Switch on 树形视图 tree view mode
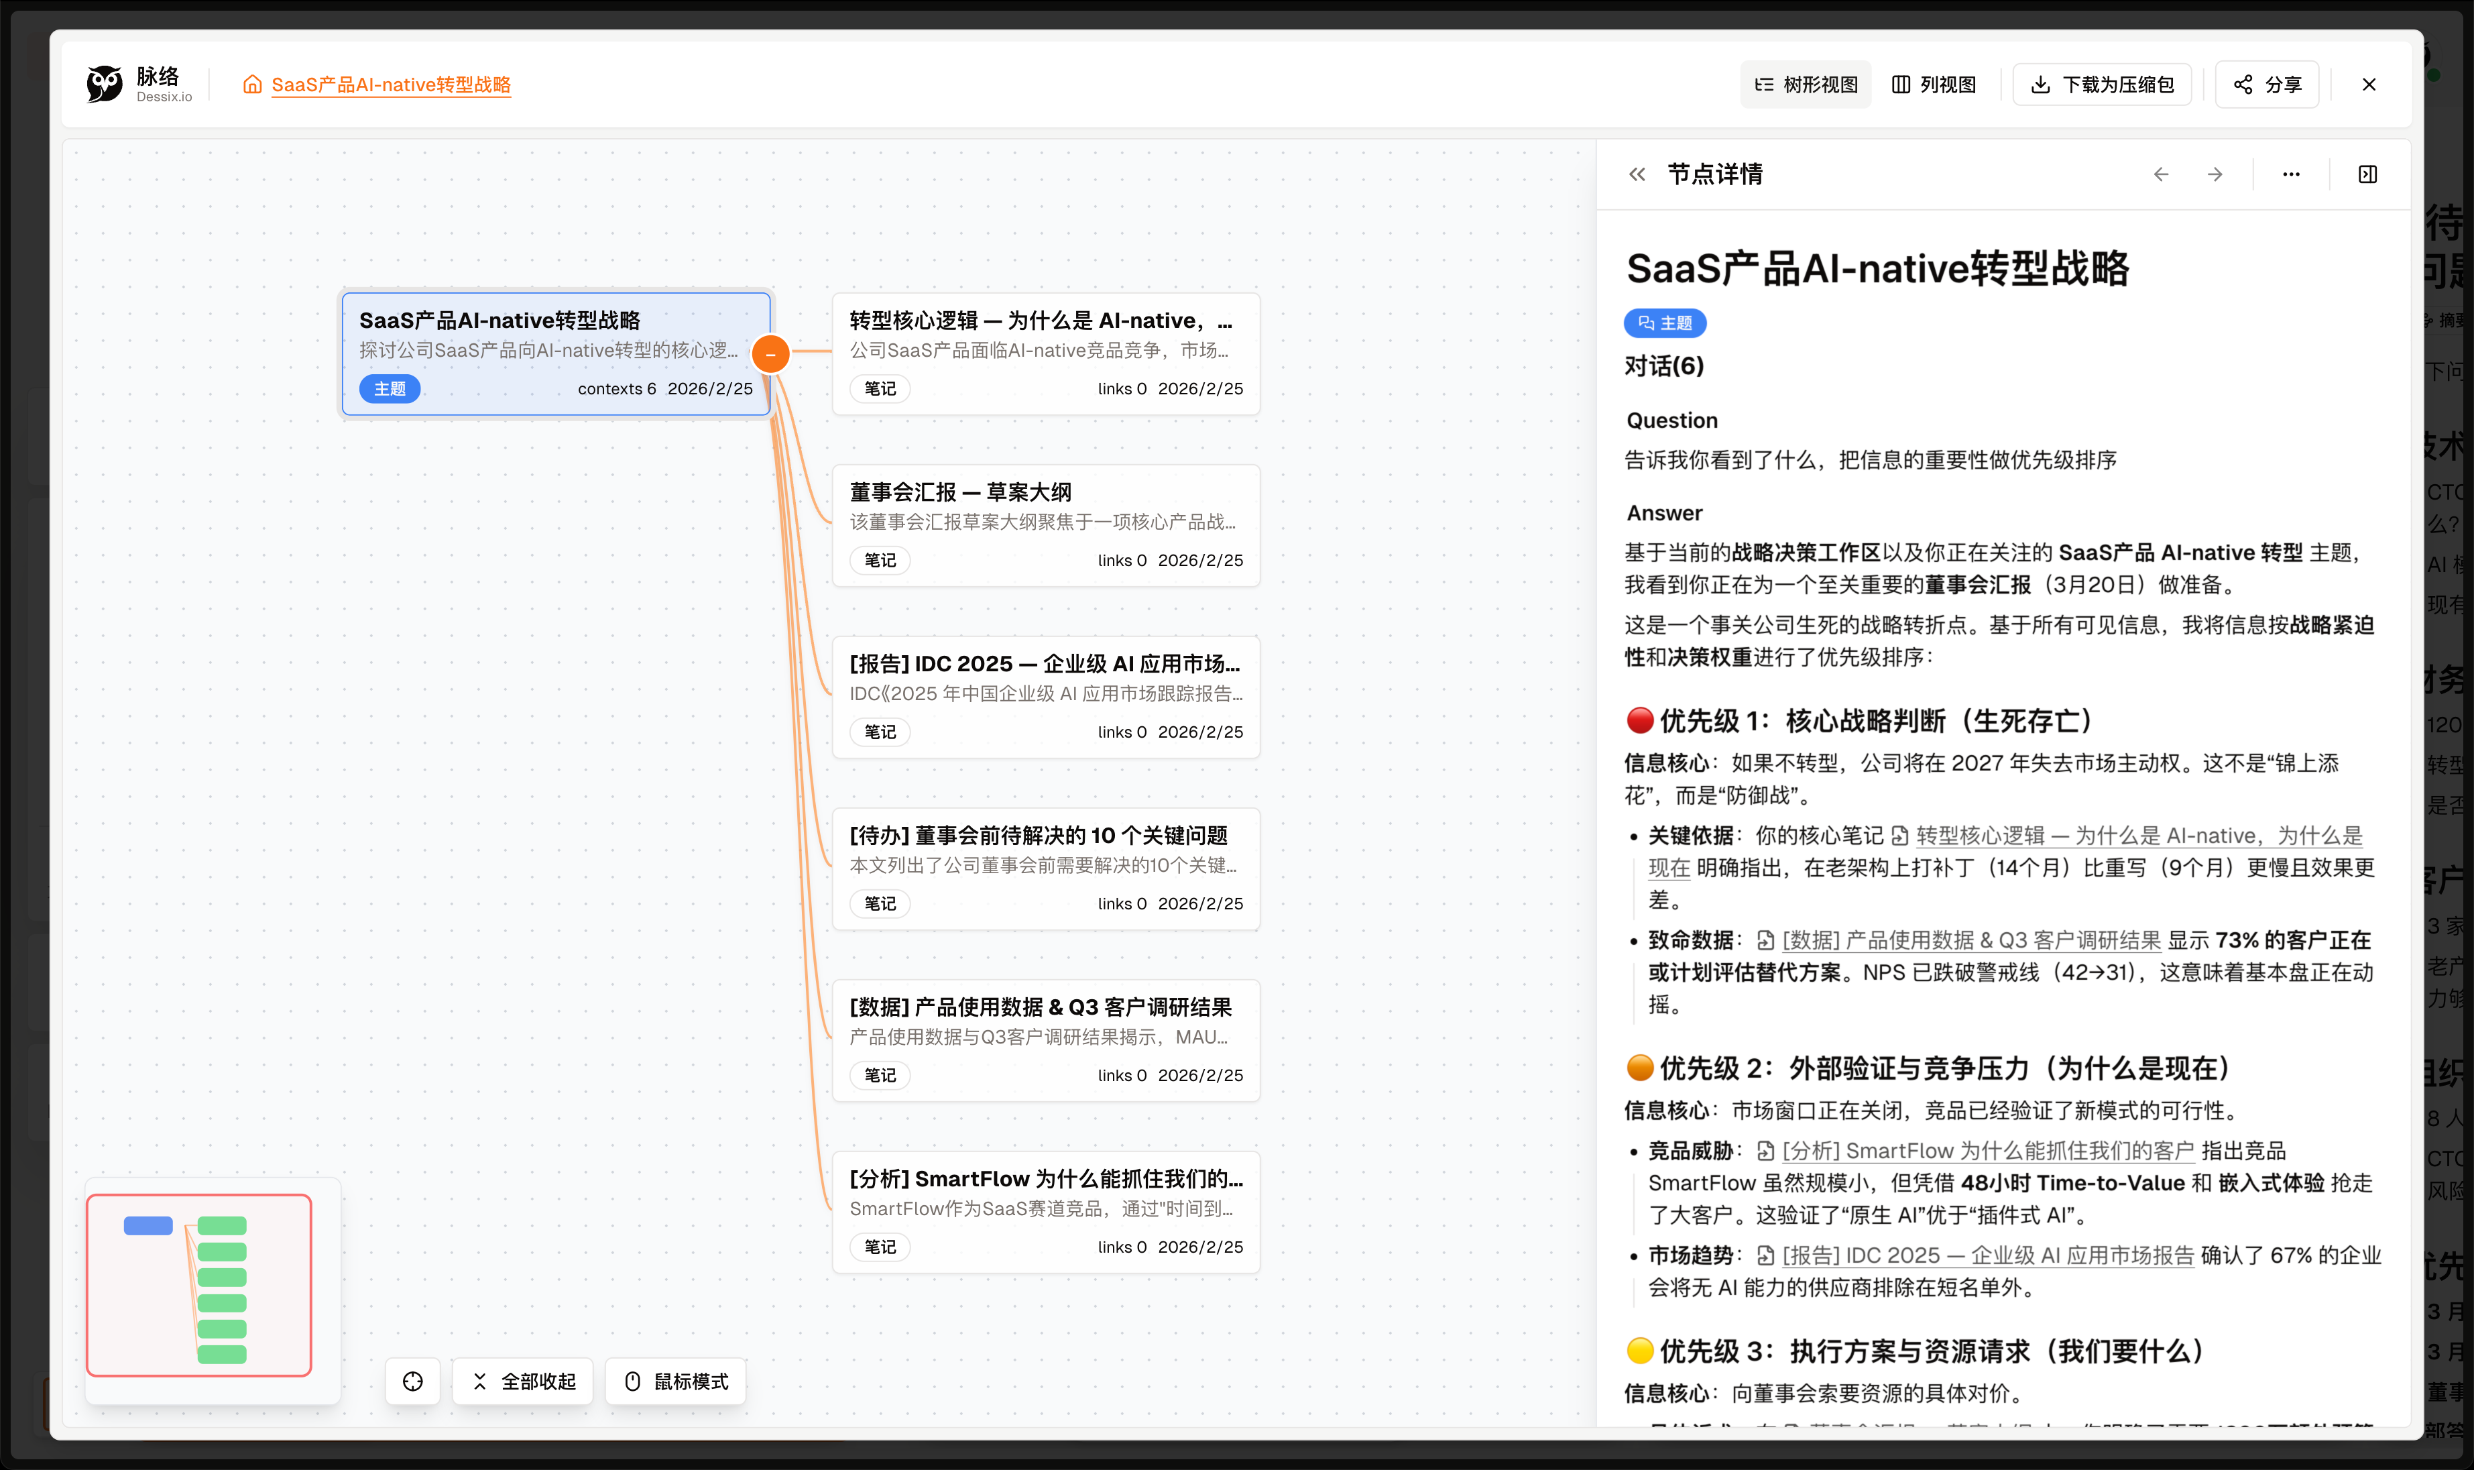Screen dimensions: 2474x1470 click(1804, 84)
